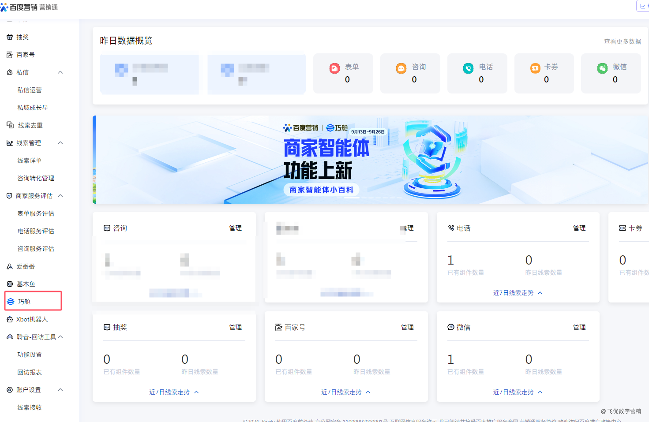
Task: Click 已有组件数量 in the 电话 card
Action: (466, 273)
